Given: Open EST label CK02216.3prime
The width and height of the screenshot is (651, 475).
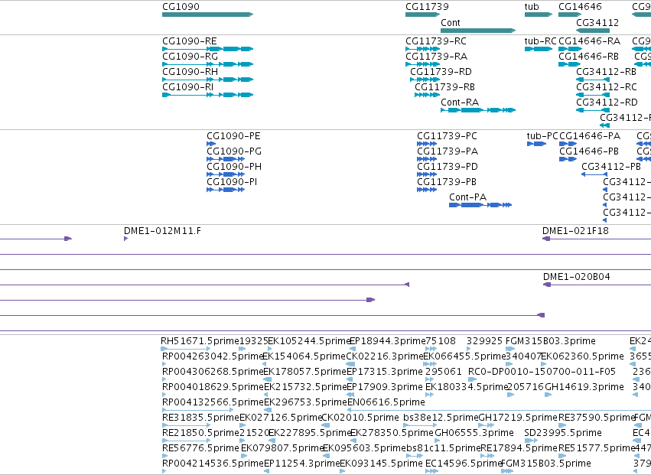Looking at the screenshot, I should tap(385, 356).
